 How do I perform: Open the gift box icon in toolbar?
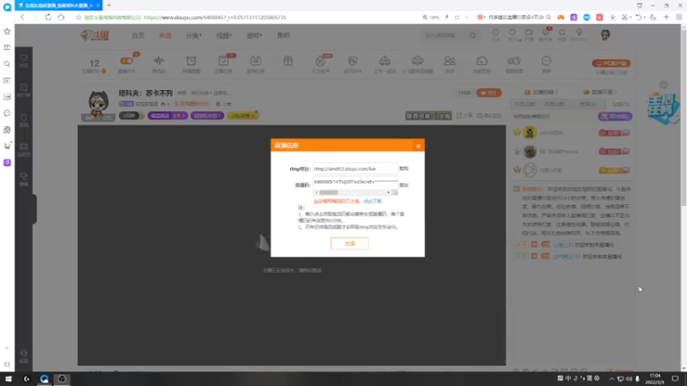(x=288, y=61)
